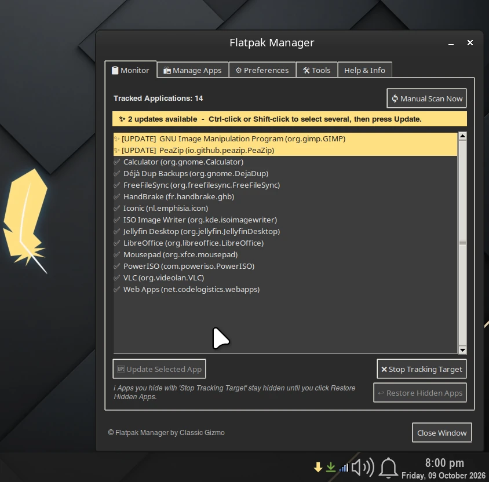
Task: Select FreeFileSync list entry
Action: tap(286, 185)
